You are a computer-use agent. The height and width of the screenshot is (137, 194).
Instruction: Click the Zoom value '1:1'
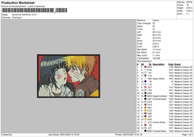coord(188,14)
